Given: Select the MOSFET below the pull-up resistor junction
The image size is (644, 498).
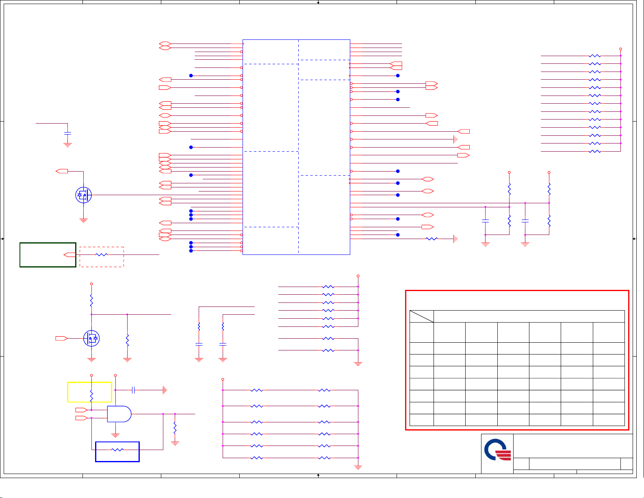Looking at the screenshot, I should 91,338.
